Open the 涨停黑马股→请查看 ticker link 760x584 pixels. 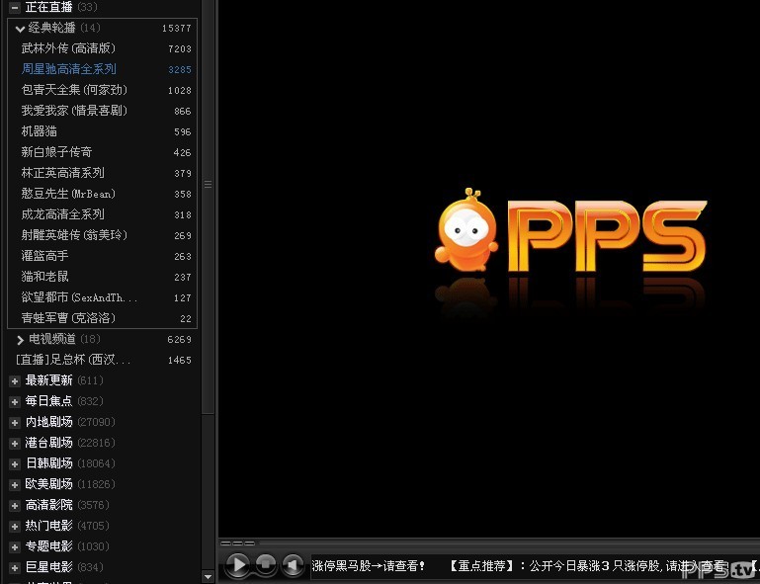[369, 565]
